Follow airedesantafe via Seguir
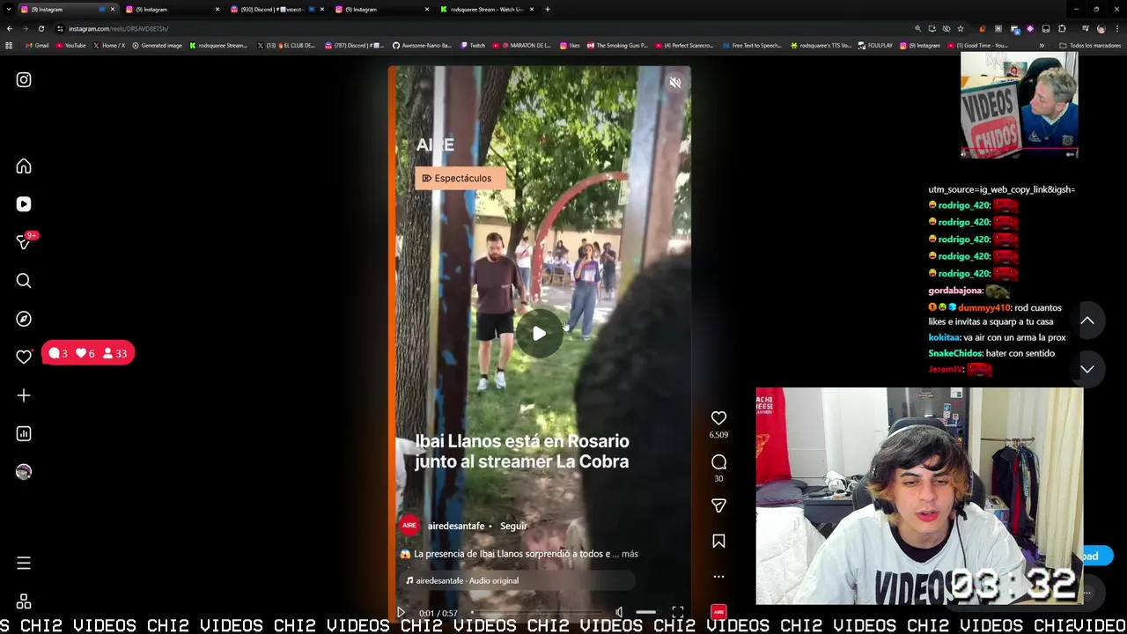The height and width of the screenshot is (634, 1127). click(513, 526)
